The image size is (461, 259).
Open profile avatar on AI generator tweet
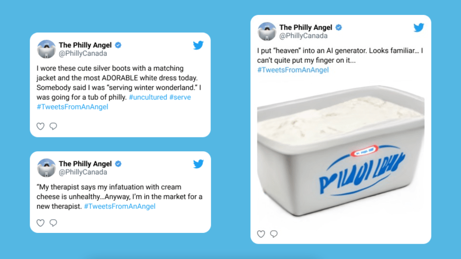(267, 32)
